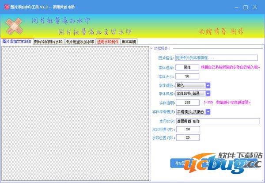Image resolution: width=265 pixels, height=183 pixels.
Task: Minimize the watermark tool window
Action: pyautogui.click(x=234, y=7)
